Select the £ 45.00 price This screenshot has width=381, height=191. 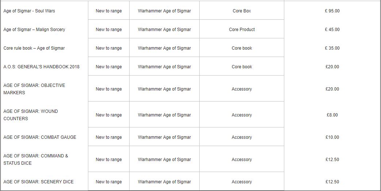332,30
